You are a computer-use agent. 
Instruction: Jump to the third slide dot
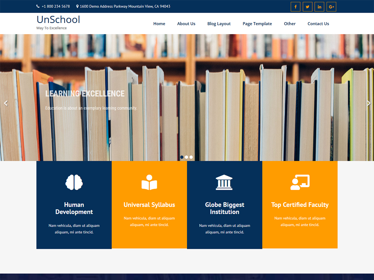point(191,157)
